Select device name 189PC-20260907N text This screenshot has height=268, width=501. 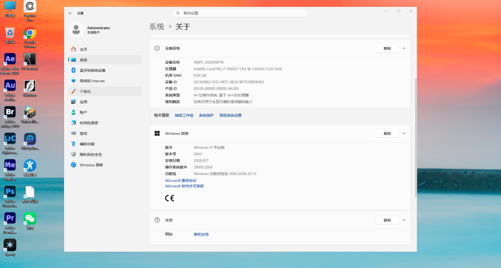[x=208, y=62]
